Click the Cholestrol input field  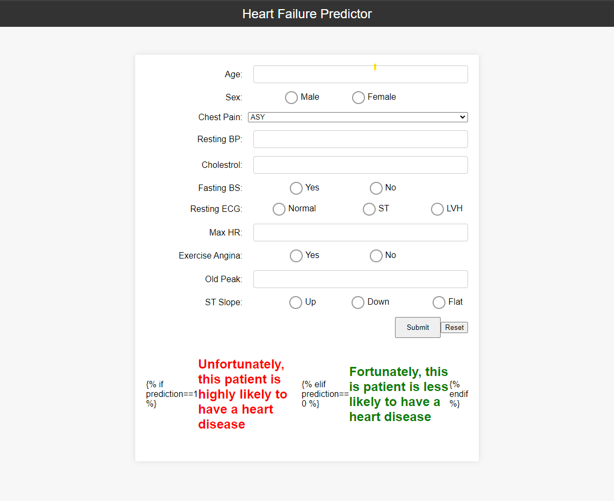point(360,165)
